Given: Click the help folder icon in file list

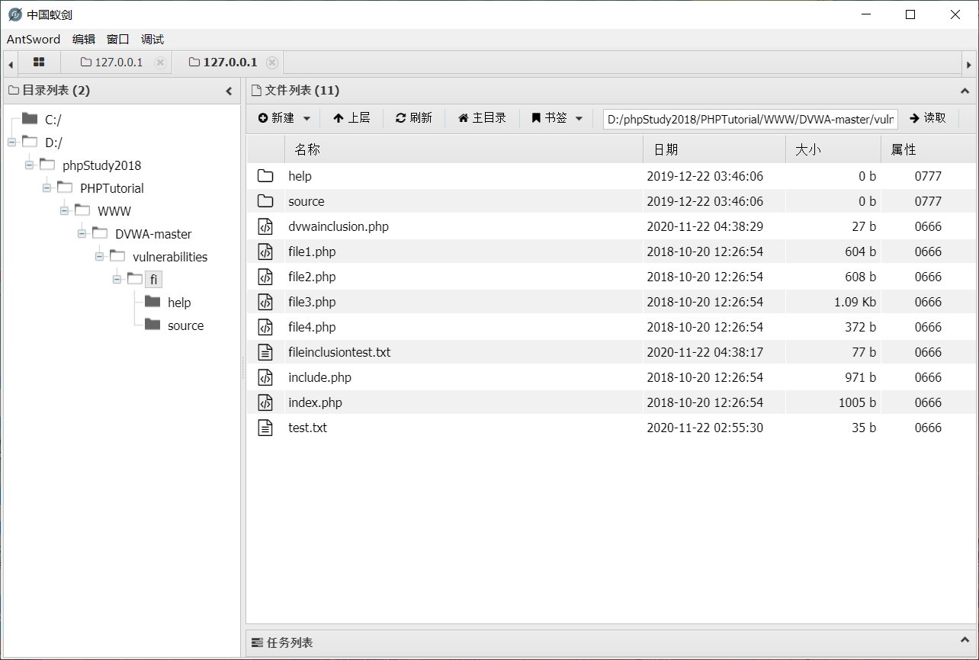Looking at the screenshot, I should (x=265, y=176).
